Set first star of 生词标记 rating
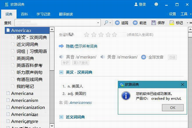Screen dimensions: 192x128 point(87,35)
